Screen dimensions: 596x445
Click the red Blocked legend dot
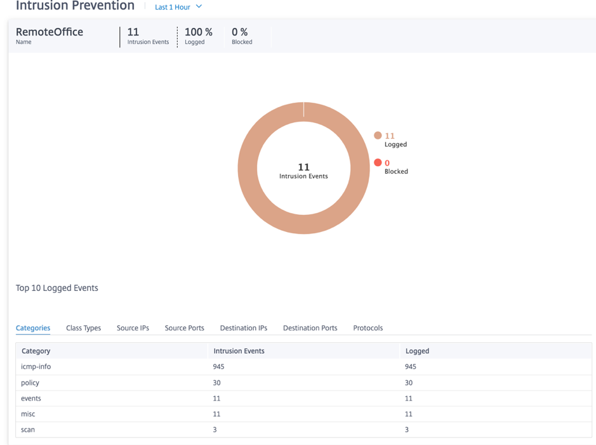(x=378, y=162)
